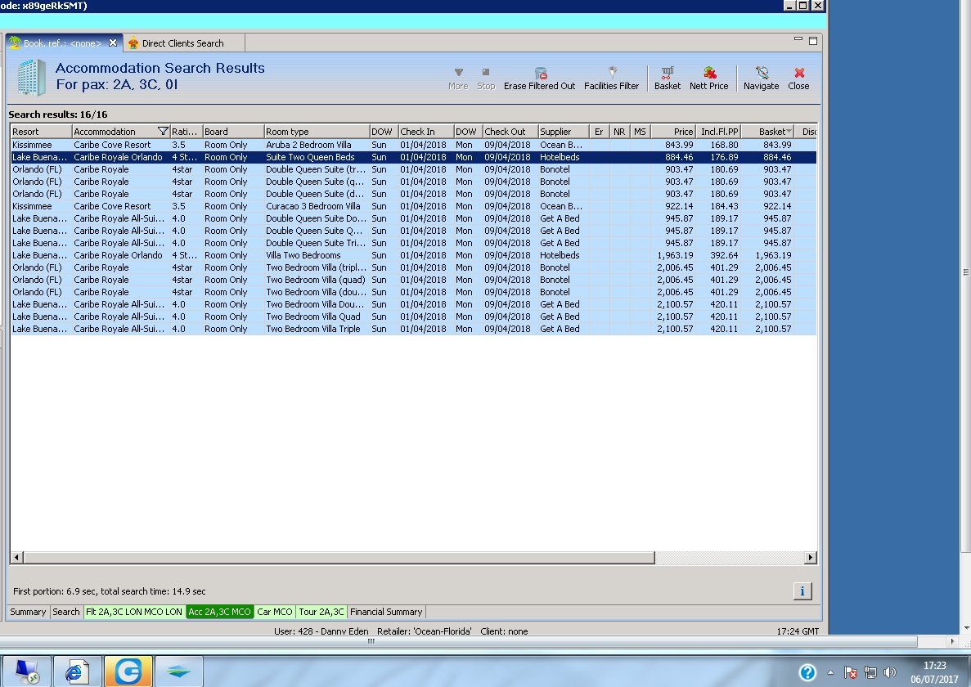Open Acc 2A,3C MCO tab
Screen dimensions: 971x687
219,612
